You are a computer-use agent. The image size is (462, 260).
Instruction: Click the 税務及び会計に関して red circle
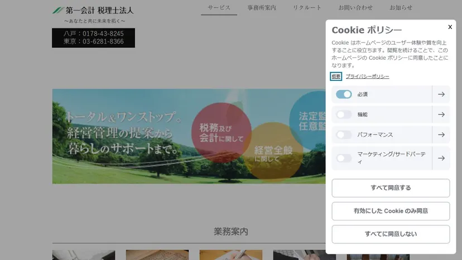222,133
